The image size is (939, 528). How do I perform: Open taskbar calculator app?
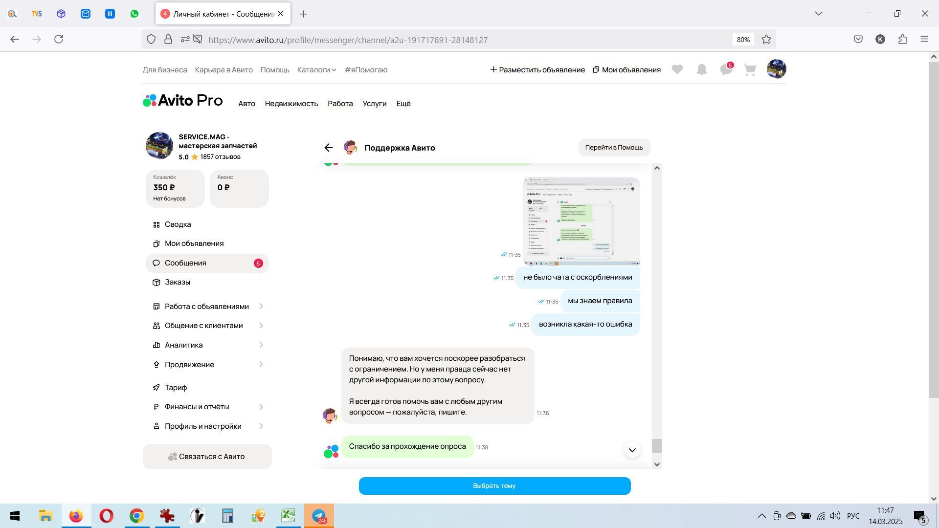227,516
